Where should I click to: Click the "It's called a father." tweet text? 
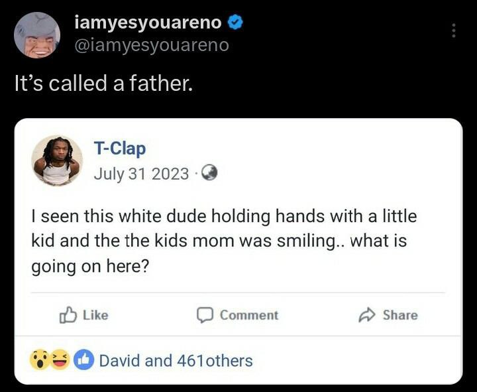103,84
